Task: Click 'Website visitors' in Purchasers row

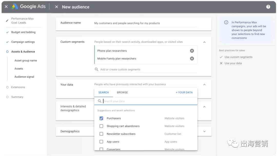Action: tap(174, 118)
